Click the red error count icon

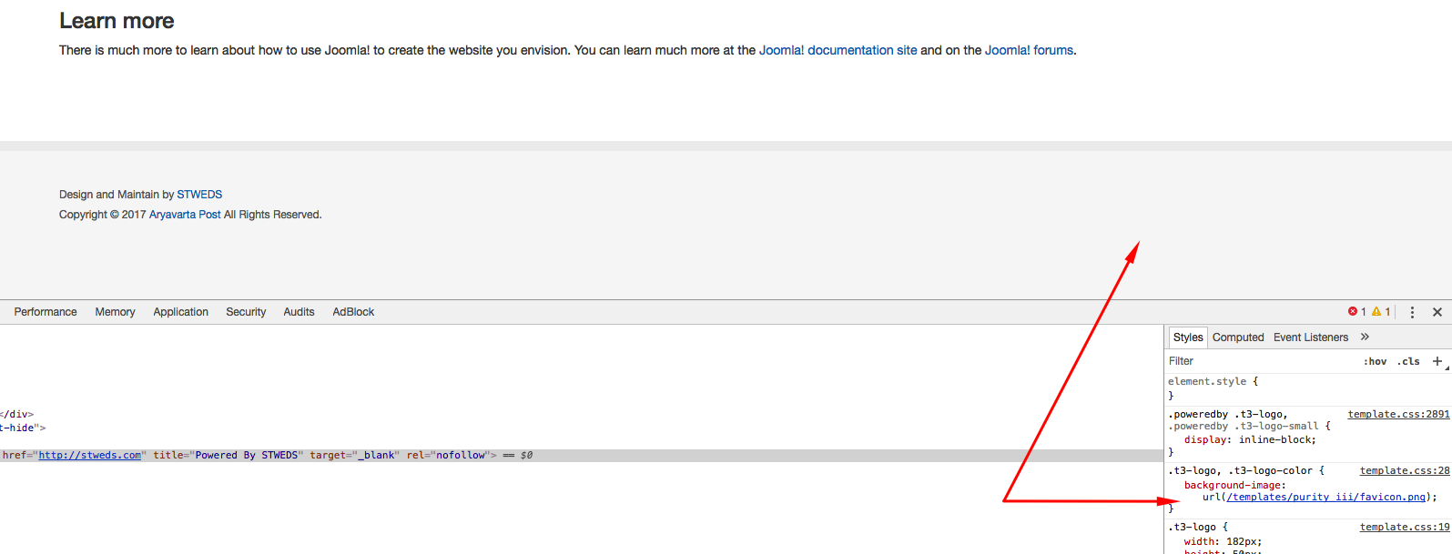tap(1353, 312)
